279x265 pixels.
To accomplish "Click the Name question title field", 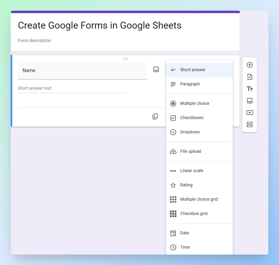I will tap(82, 71).
